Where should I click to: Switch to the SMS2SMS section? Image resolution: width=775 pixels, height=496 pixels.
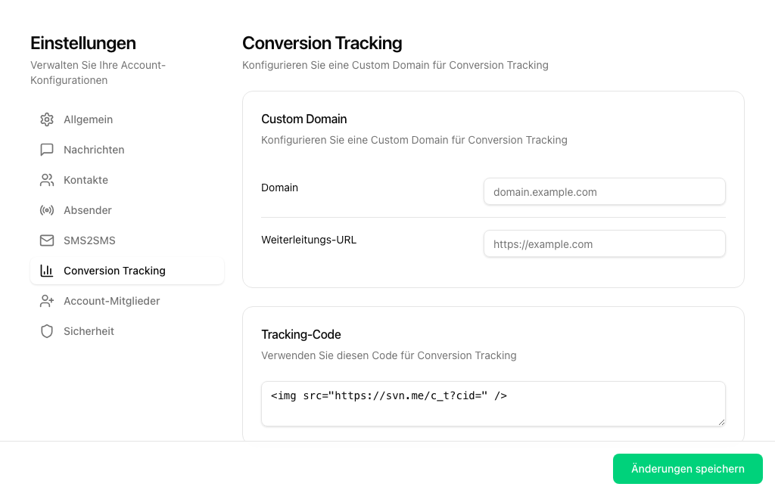(90, 240)
